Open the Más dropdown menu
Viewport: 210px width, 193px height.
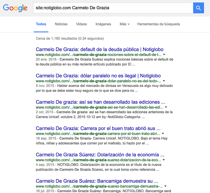click(124, 24)
